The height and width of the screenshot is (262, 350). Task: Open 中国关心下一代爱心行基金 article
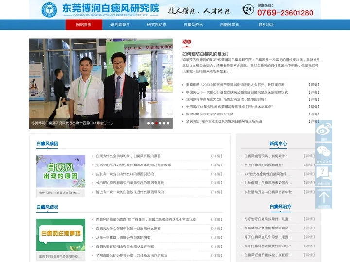point(237,92)
